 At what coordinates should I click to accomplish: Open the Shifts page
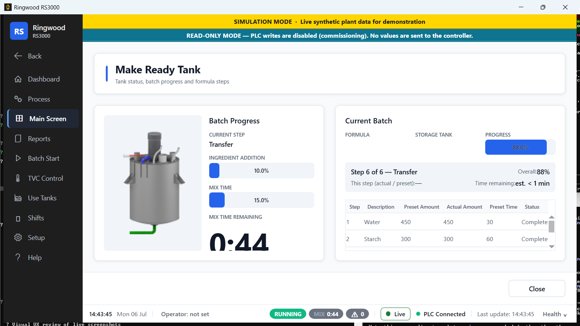[43, 218]
